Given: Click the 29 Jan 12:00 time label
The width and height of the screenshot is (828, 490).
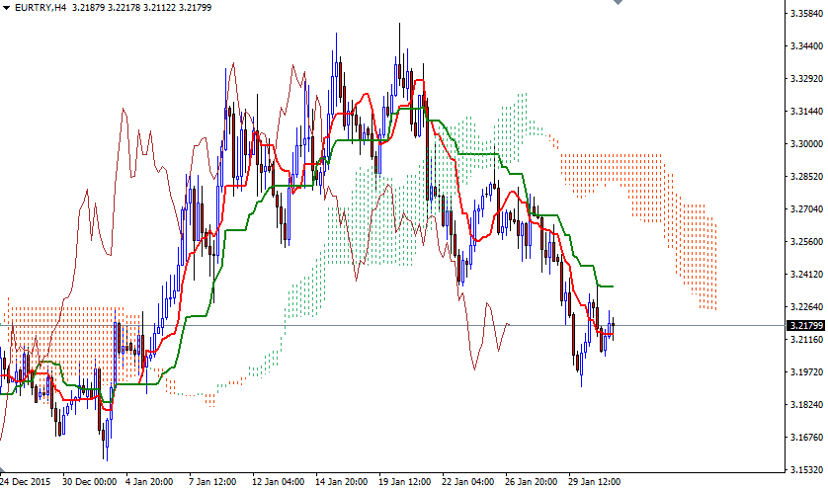Looking at the screenshot, I should point(595,481).
